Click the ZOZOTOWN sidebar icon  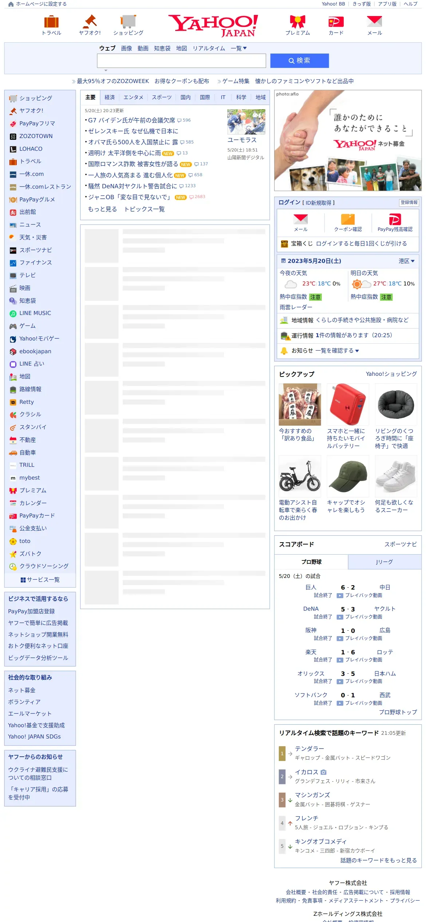(13, 137)
